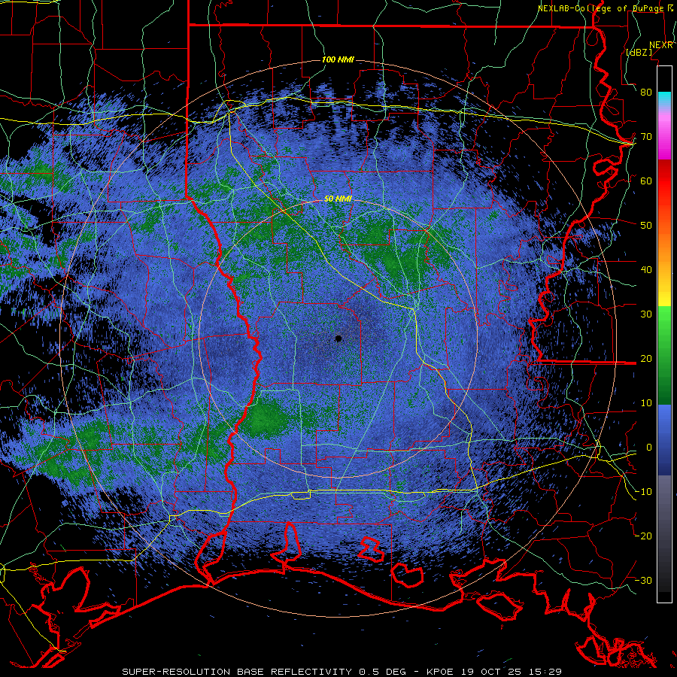
Task: Click the green band of the color bar
Action: coord(664,355)
